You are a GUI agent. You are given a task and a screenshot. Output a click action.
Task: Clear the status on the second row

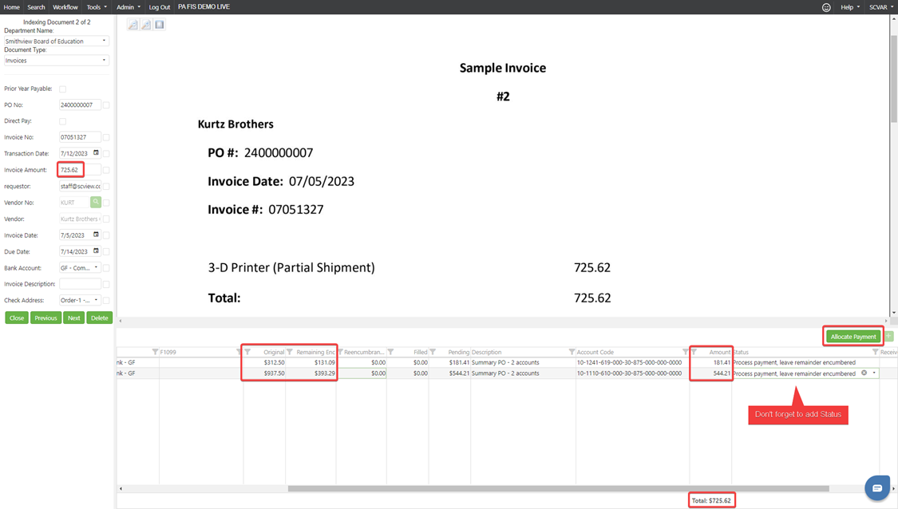coord(864,373)
